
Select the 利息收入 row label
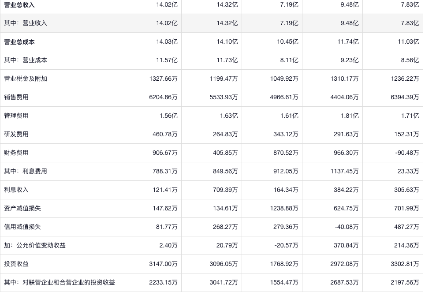point(16,190)
